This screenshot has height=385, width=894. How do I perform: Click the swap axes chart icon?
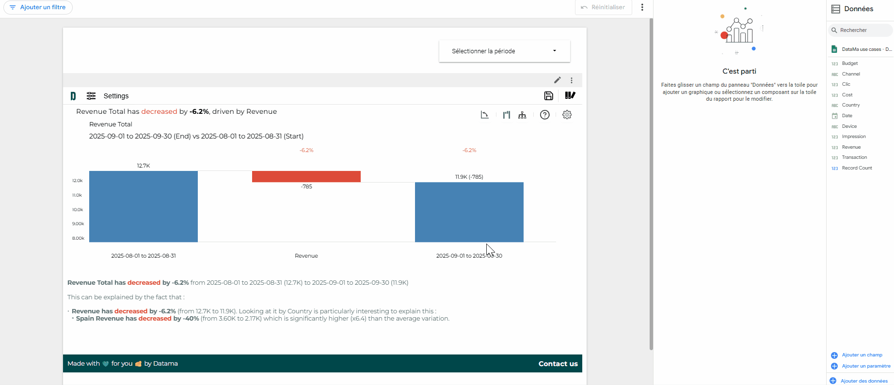tap(484, 115)
